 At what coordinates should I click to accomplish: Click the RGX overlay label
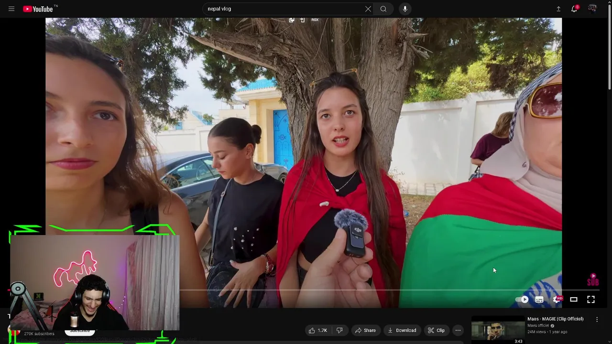pos(315,20)
